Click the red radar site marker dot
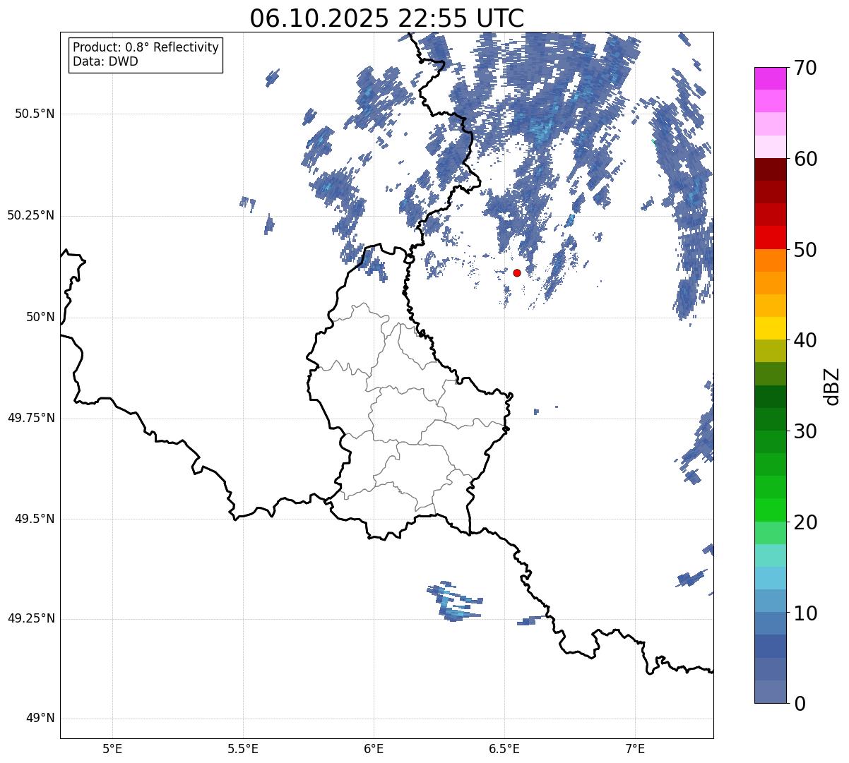 click(517, 272)
